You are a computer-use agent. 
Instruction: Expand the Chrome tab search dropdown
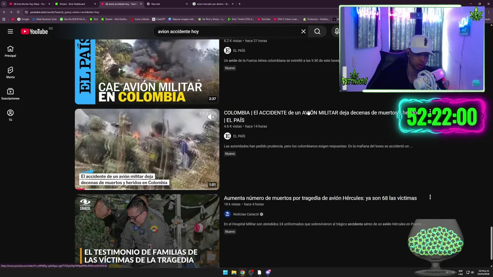[x=4, y=4]
